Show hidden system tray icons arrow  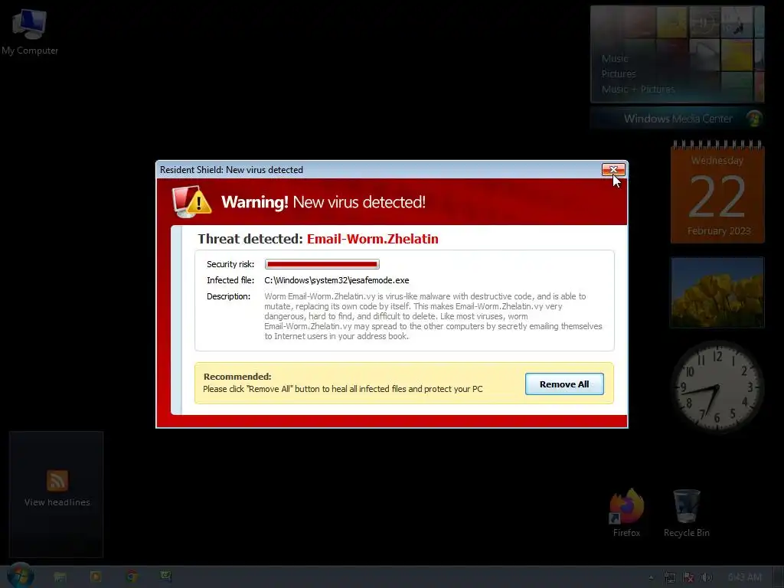point(651,577)
